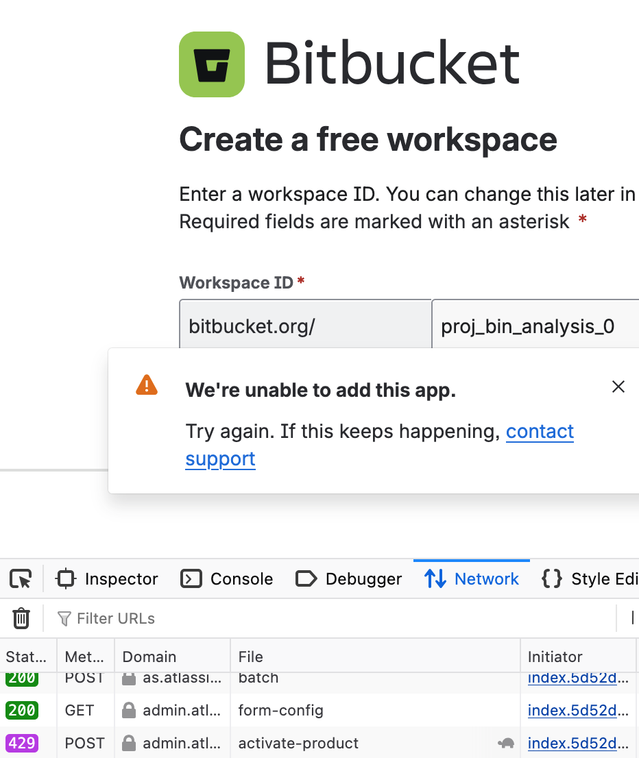The width and height of the screenshot is (639, 758).
Task: Click the lock icon in the activate-product row
Action: tap(129, 743)
